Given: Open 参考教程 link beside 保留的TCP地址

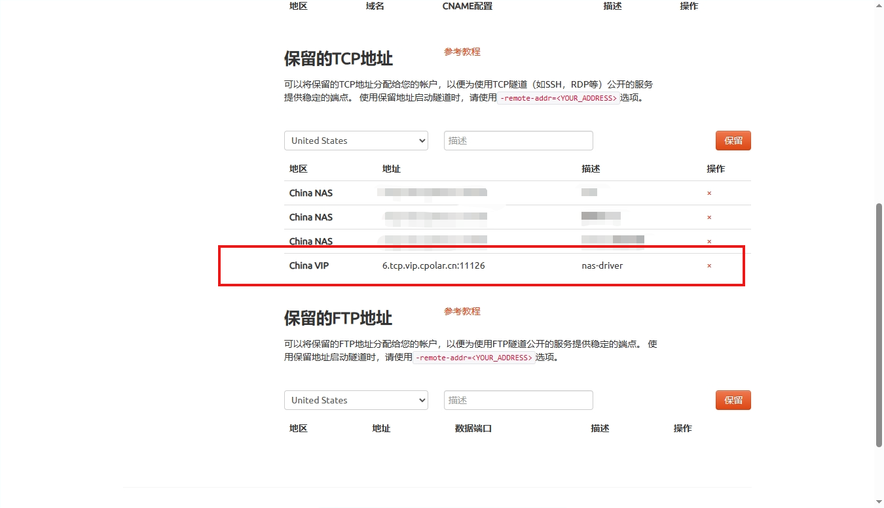Looking at the screenshot, I should coord(462,52).
